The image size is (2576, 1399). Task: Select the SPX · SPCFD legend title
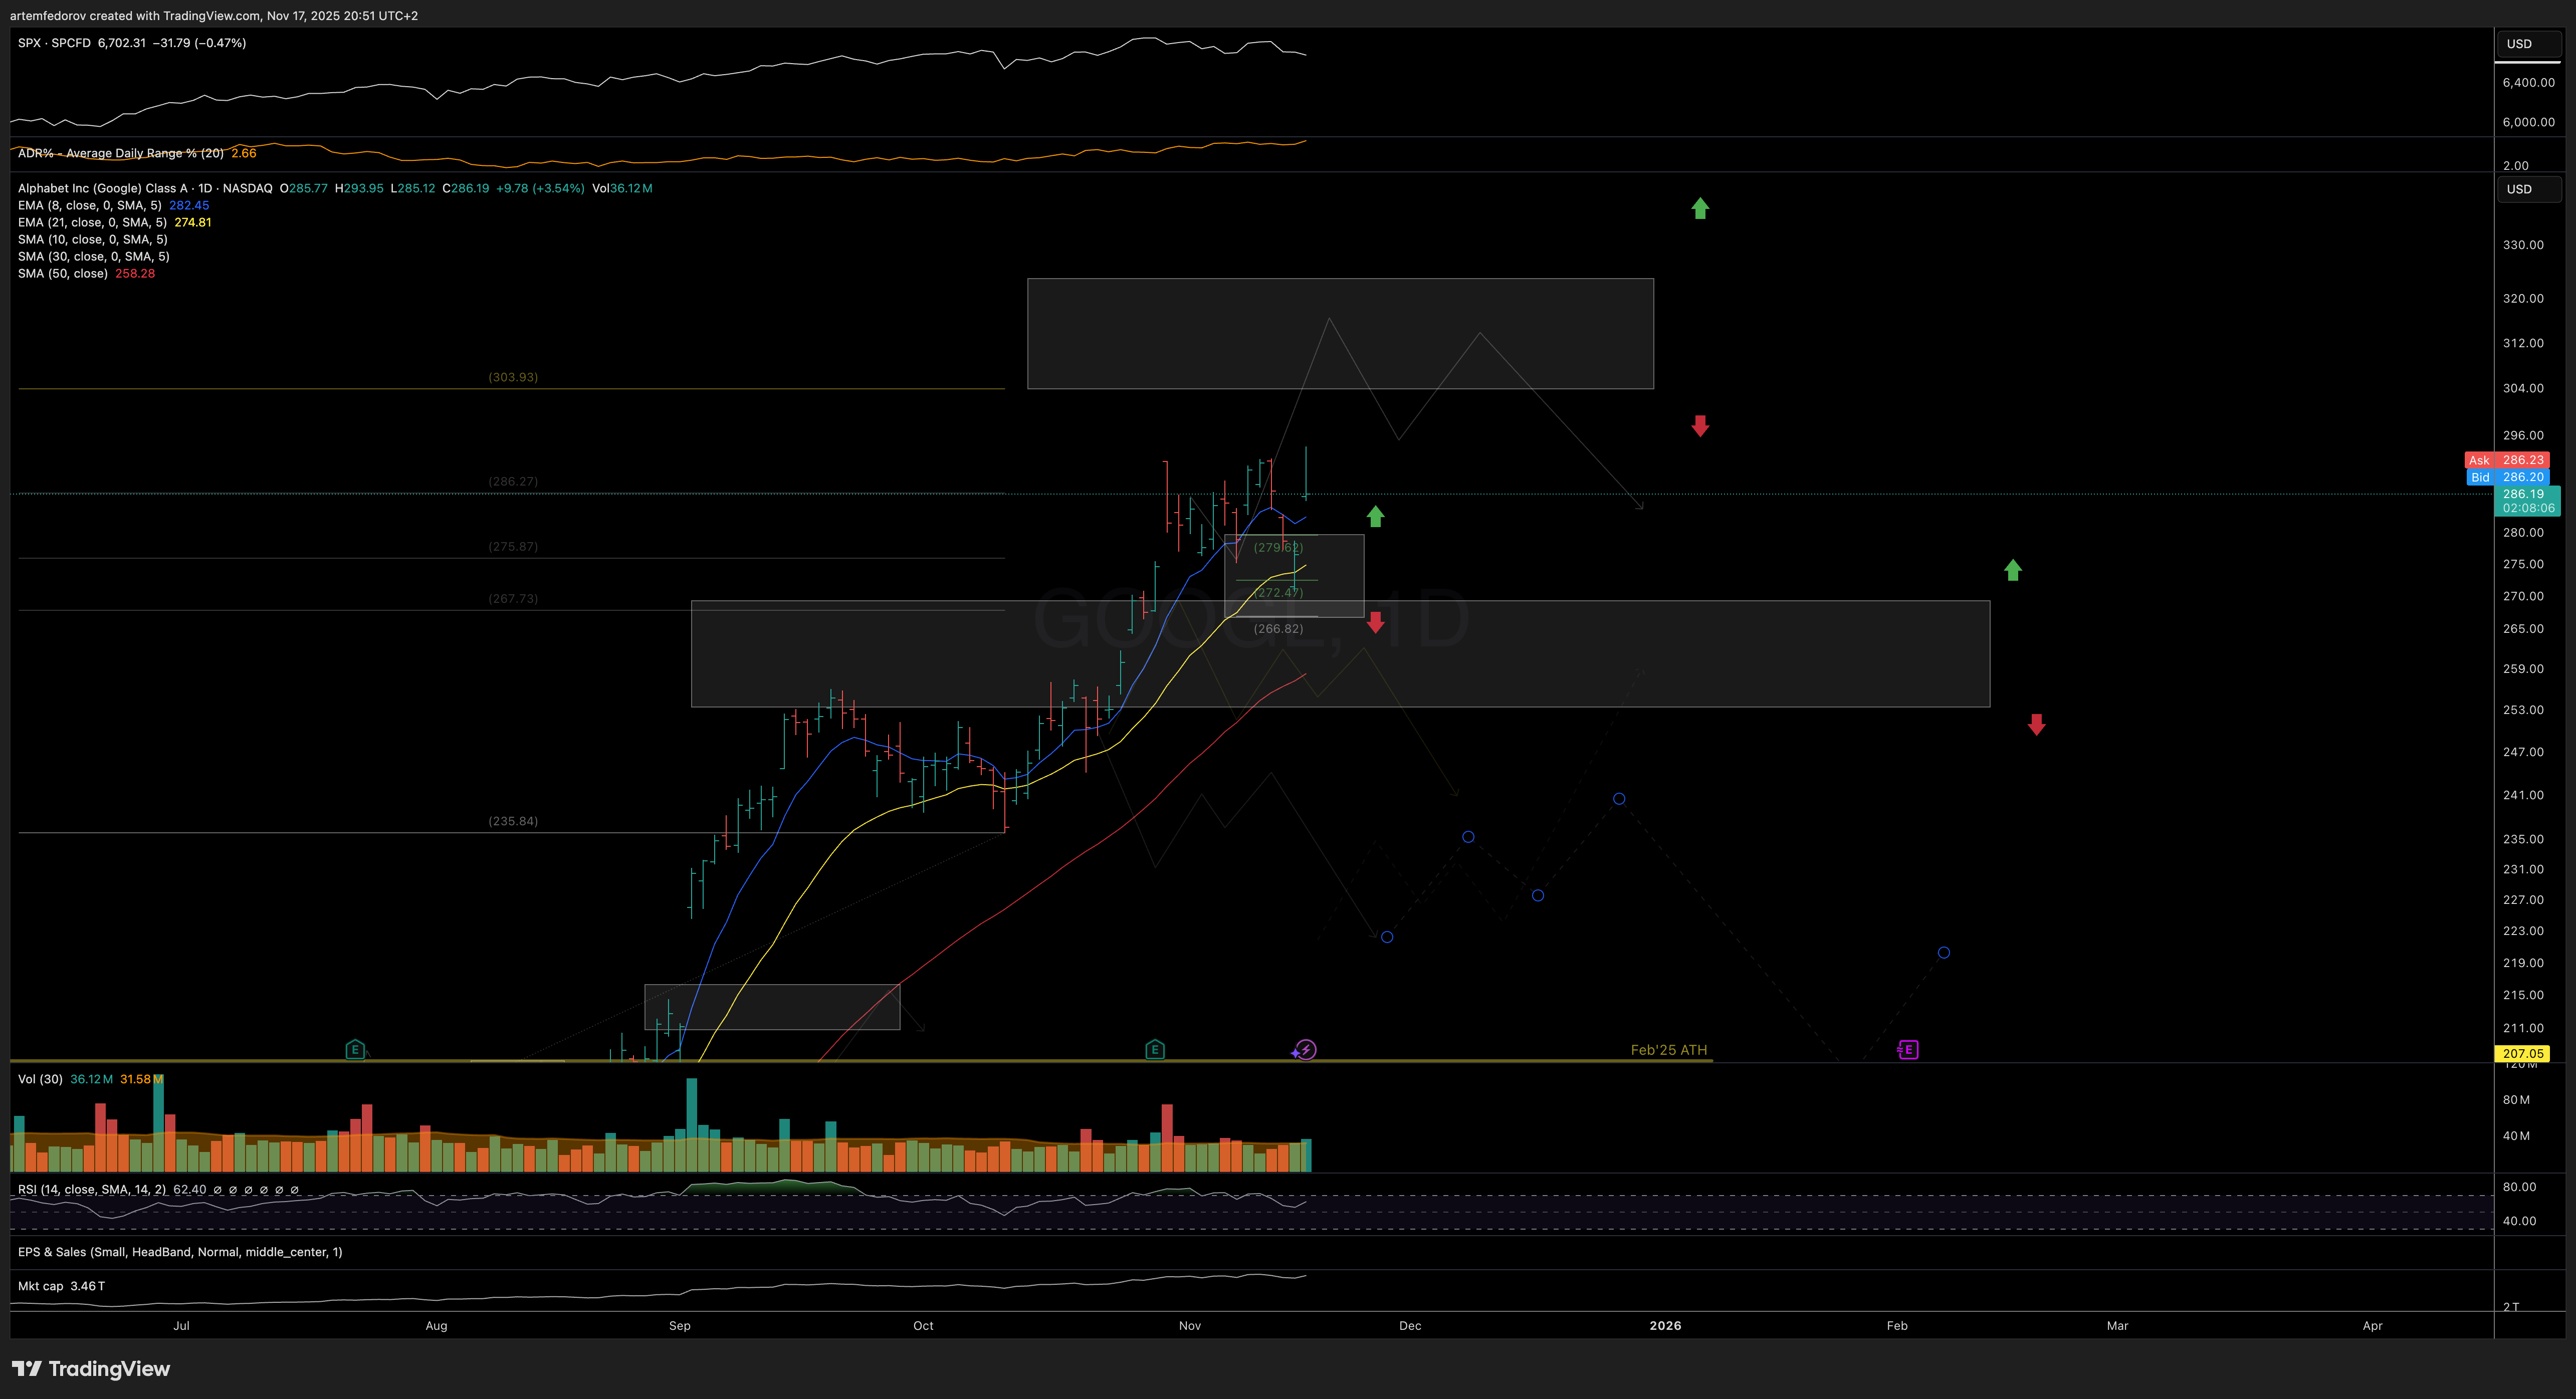[x=54, y=43]
